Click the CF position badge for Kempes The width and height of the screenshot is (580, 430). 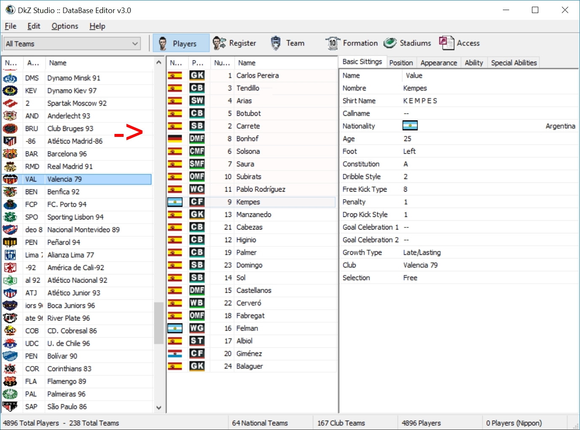[x=197, y=202]
